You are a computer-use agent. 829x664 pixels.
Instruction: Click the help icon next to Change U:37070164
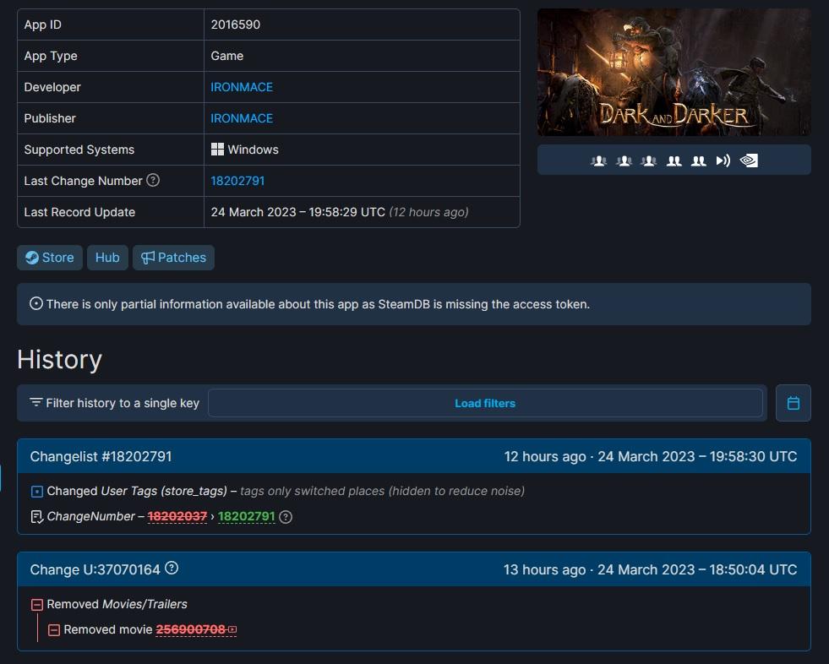pos(172,569)
